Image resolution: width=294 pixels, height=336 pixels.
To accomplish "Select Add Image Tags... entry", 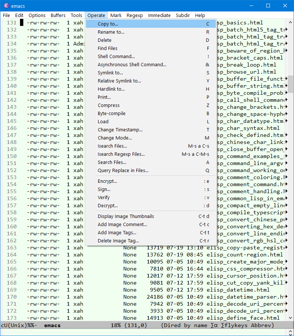I will [151, 232].
